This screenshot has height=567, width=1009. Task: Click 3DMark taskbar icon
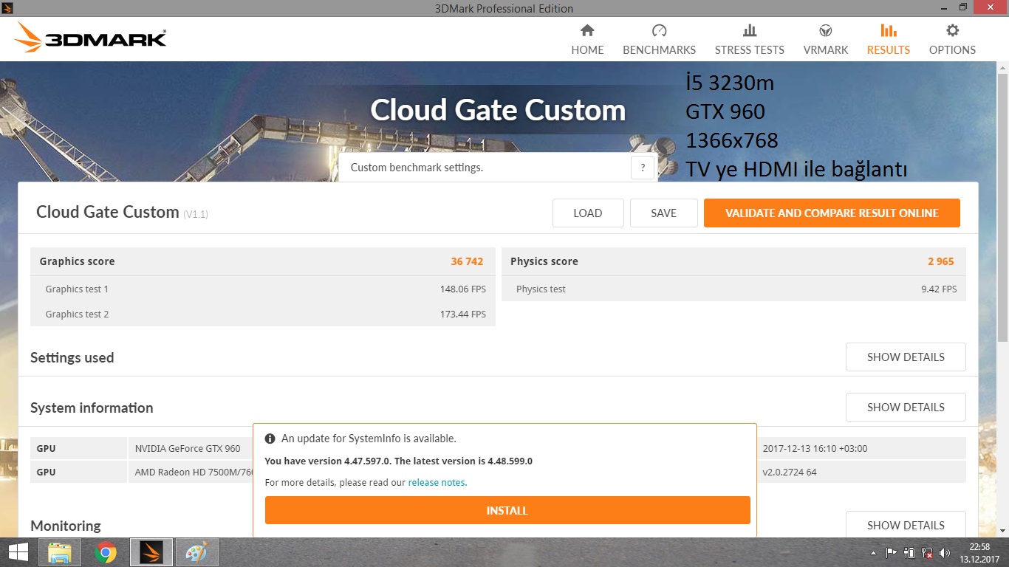point(151,552)
